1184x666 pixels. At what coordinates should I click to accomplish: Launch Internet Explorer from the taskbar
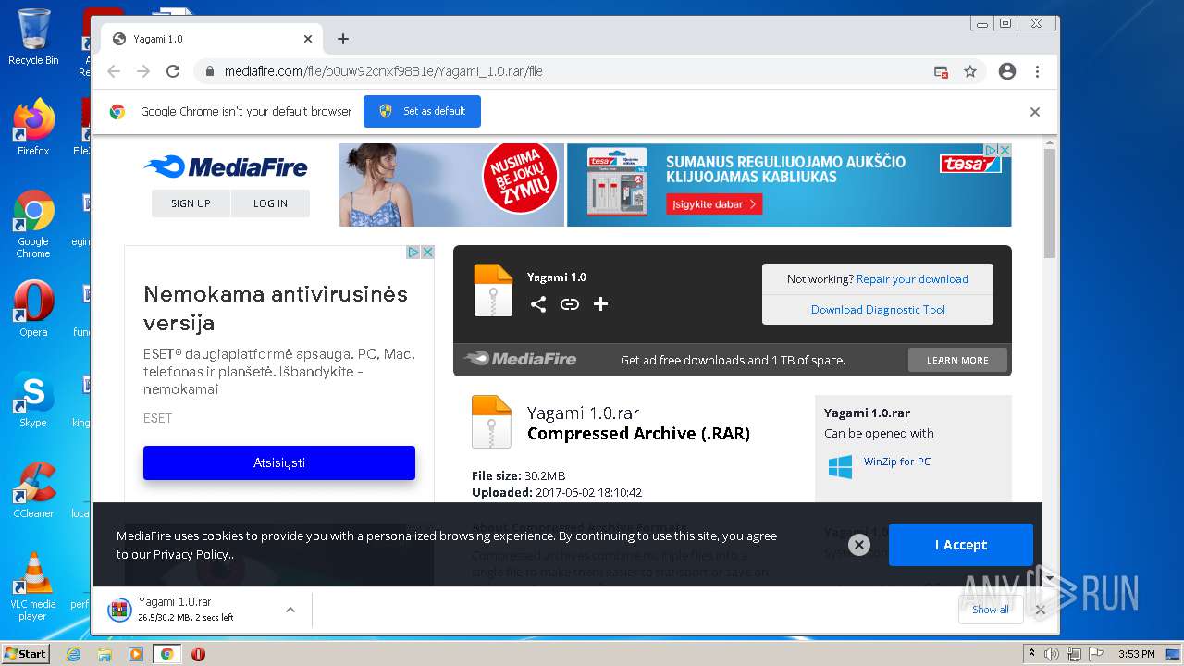(73, 654)
